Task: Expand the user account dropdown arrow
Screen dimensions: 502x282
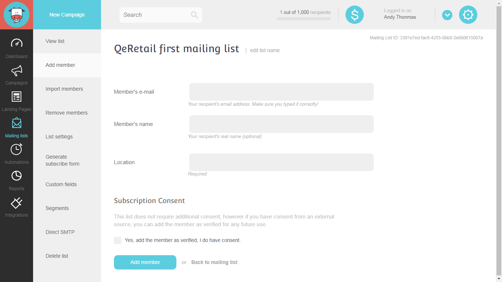Action: pos(447,15)
